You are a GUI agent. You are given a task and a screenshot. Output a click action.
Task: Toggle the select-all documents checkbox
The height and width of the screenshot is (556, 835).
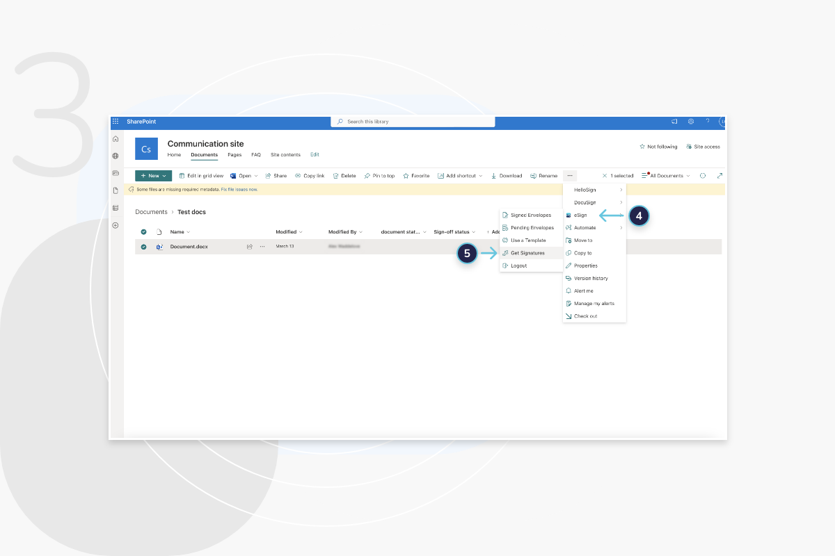(x=143, y=231)
